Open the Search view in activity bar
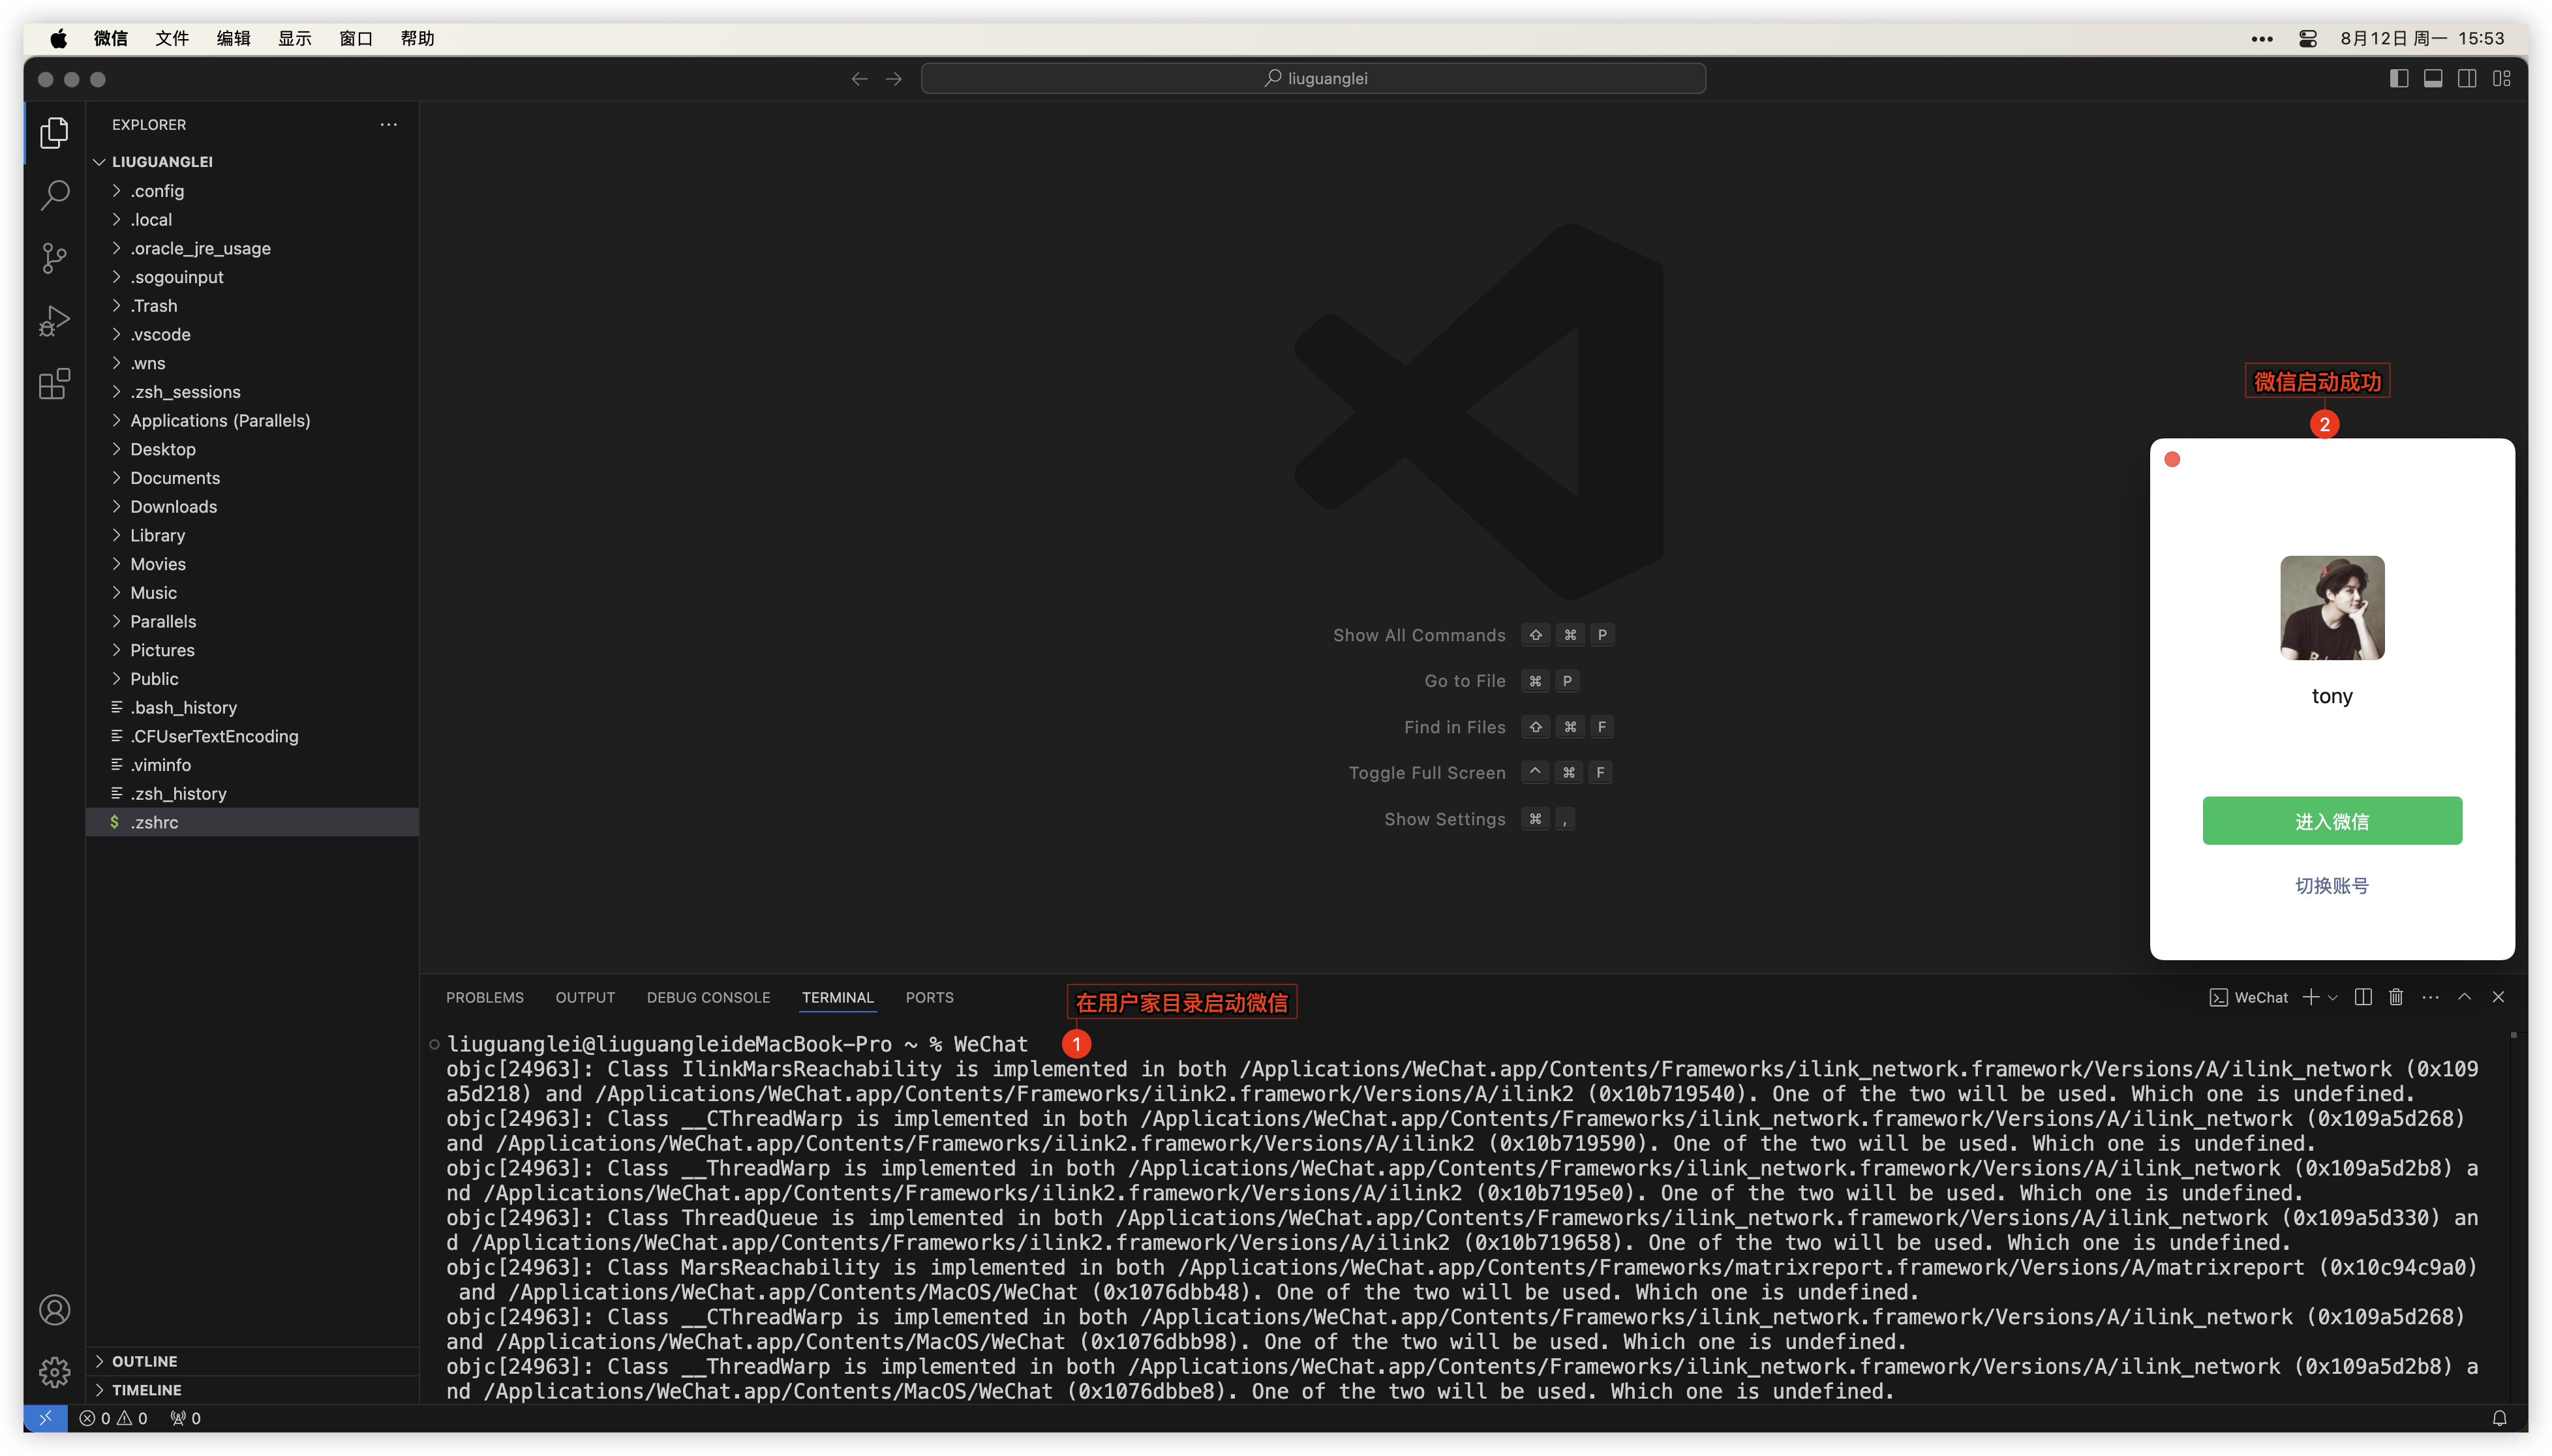This screenshot has width=2552, height=1456. (54, 195)
